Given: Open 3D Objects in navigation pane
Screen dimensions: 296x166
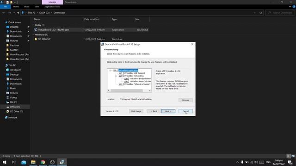Looking at the screenshot, I should coord(15,70).
